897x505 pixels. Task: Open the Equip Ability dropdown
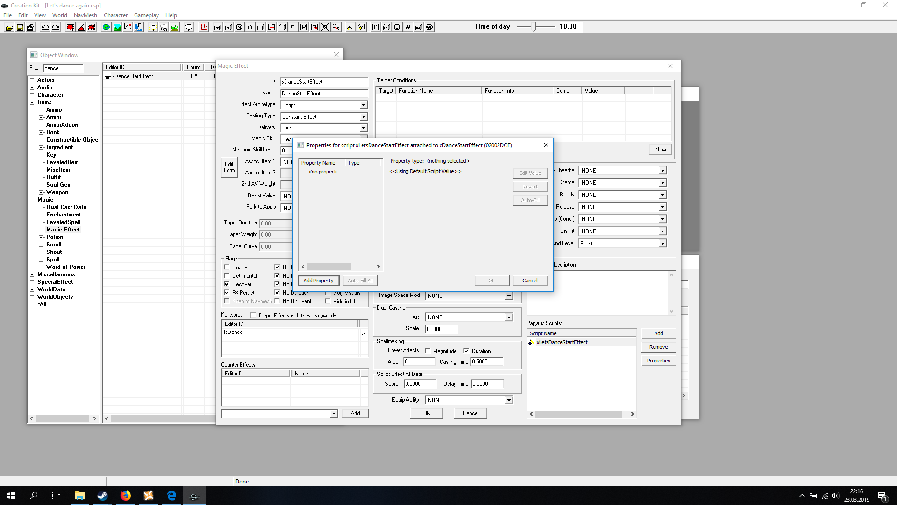click(508, 400)
